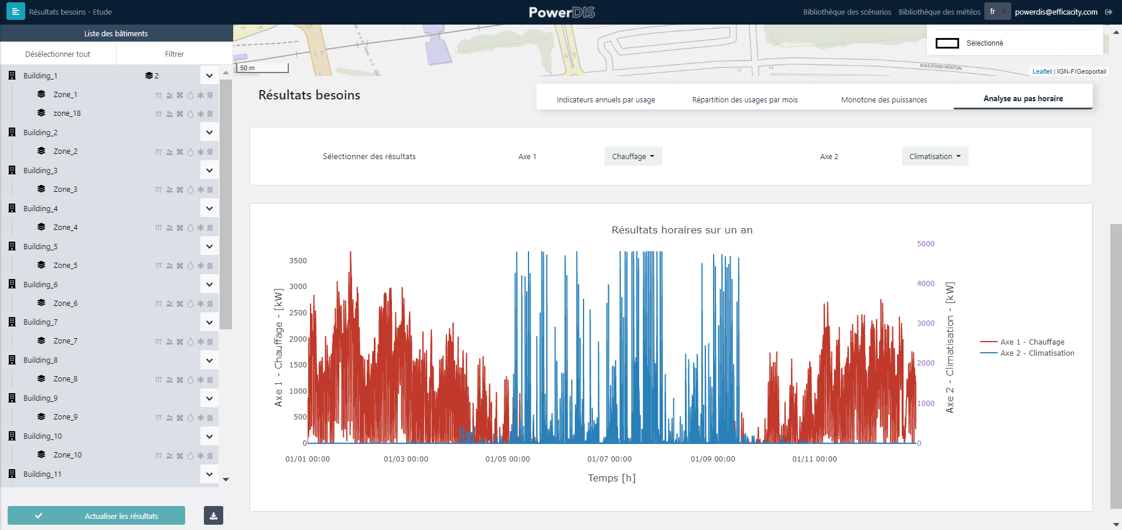Click the Liste des bâtiments header
1122x530 pixels.
[x=116, y=33]
